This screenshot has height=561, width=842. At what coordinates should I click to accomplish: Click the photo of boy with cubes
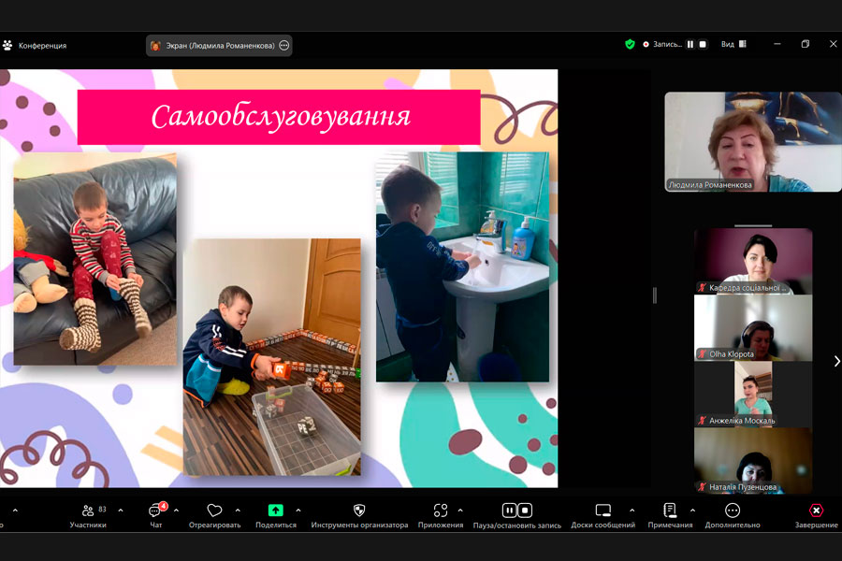(x=271, y=356)
